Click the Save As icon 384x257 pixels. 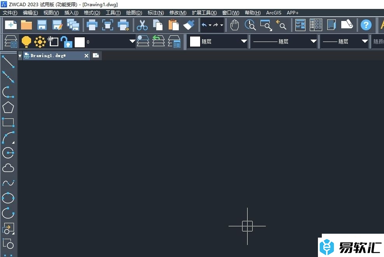pyautogui.click(x=58, y=25)
